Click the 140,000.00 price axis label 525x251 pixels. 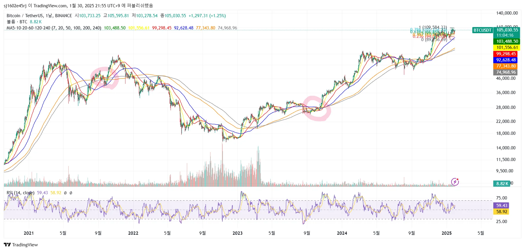coord(507,13)
